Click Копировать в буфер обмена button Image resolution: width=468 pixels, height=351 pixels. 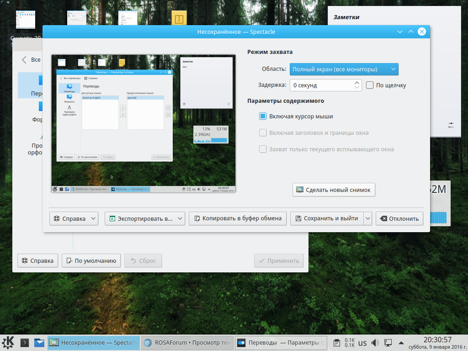pyautogui.click(x=238, y=218)
